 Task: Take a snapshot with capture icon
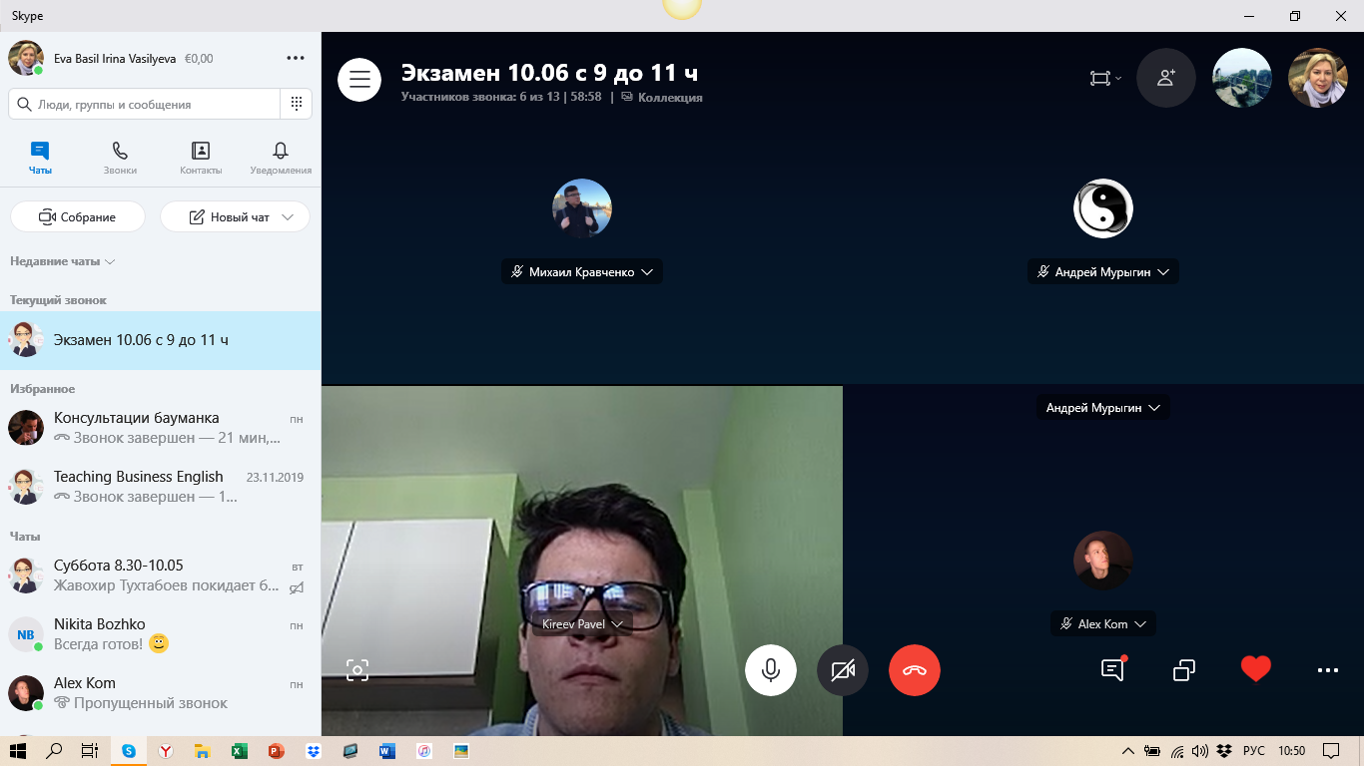tap(357, 670)
